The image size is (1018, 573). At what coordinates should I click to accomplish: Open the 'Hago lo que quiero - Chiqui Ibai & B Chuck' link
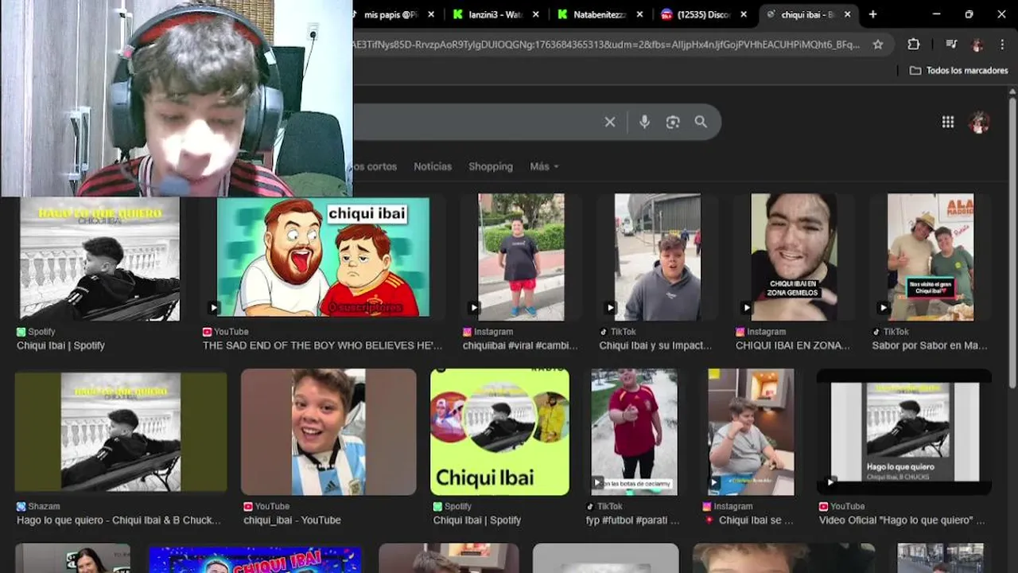(x=119, y=520)
